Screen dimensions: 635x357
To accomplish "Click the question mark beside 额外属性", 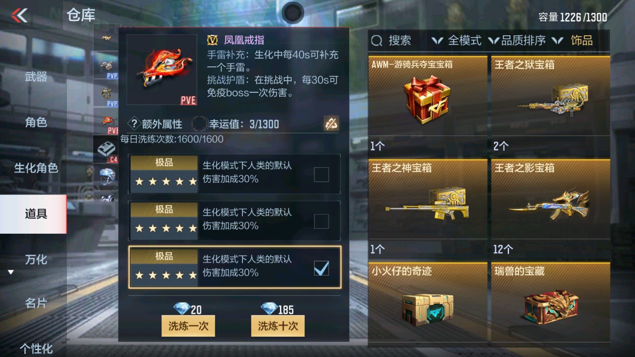I will 134,124.
